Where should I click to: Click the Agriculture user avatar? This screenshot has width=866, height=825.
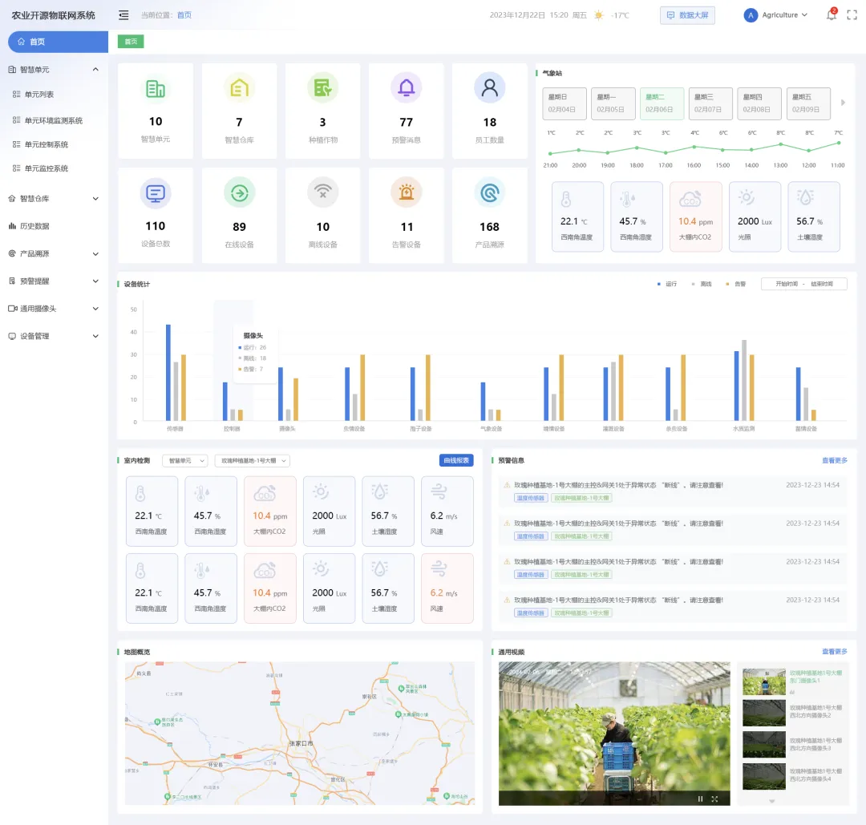click(751, 15)
